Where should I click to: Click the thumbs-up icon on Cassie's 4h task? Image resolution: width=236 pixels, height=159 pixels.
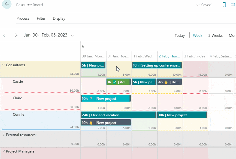(x=166, y=82)
